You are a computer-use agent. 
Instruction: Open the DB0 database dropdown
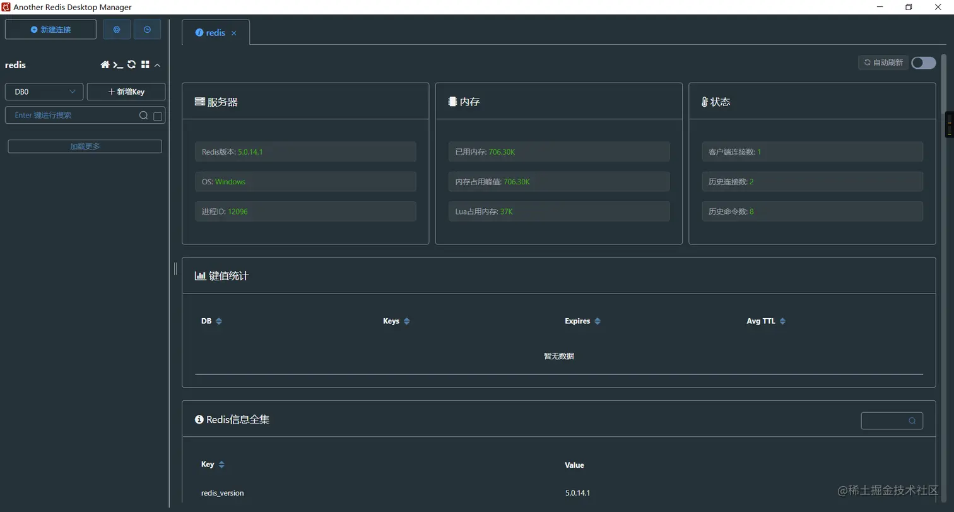[44, 92]
